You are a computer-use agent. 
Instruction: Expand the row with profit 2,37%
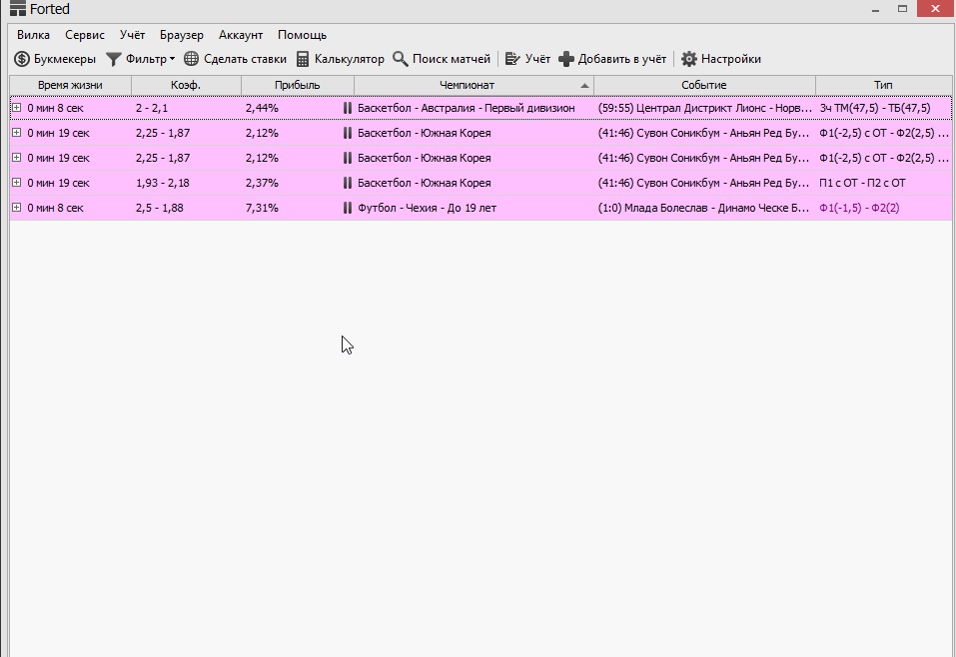16,183
